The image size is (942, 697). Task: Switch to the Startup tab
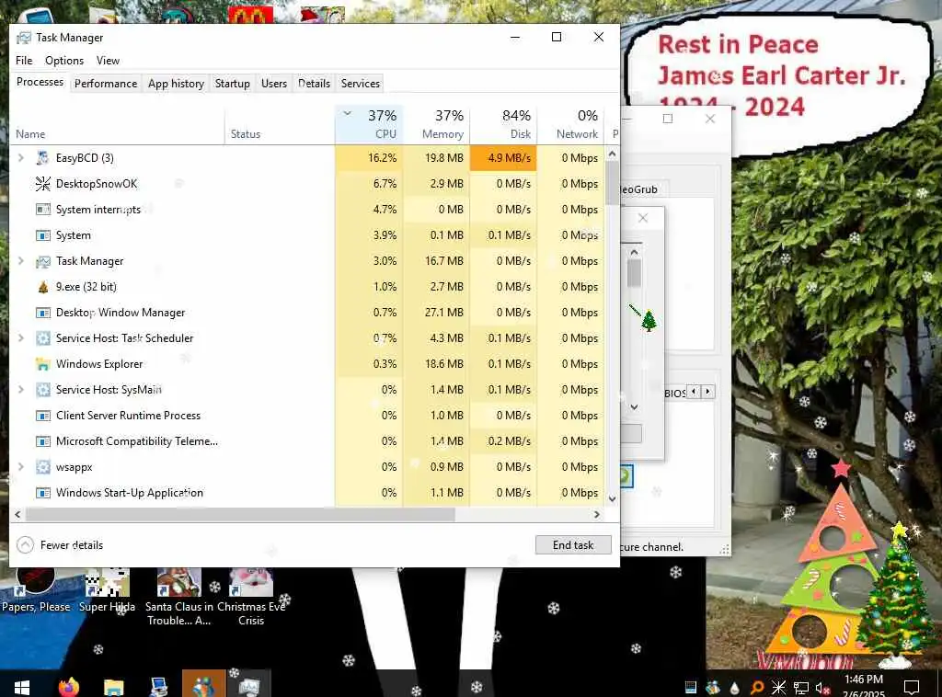(233, 84)
